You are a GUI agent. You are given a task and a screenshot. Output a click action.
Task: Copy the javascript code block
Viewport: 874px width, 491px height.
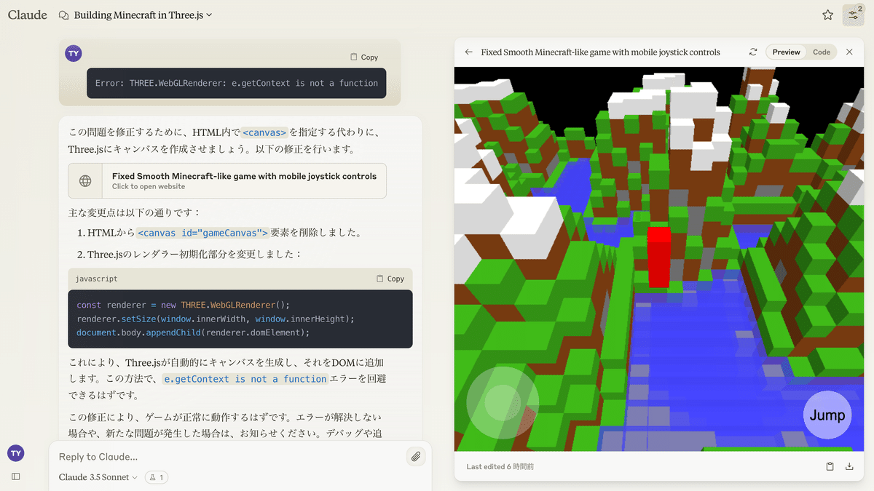tap(390, 279)
